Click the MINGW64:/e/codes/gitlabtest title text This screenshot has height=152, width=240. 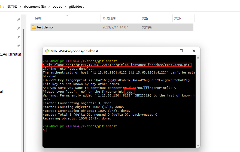pyautogui.click(x=74, y=51)
